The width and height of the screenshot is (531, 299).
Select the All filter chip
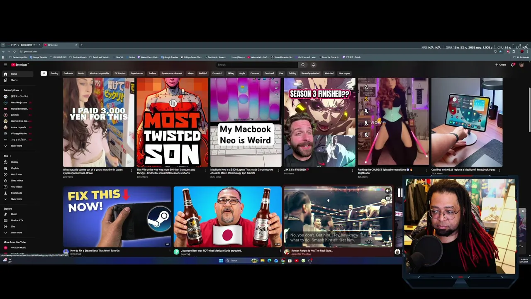[44, 74]
